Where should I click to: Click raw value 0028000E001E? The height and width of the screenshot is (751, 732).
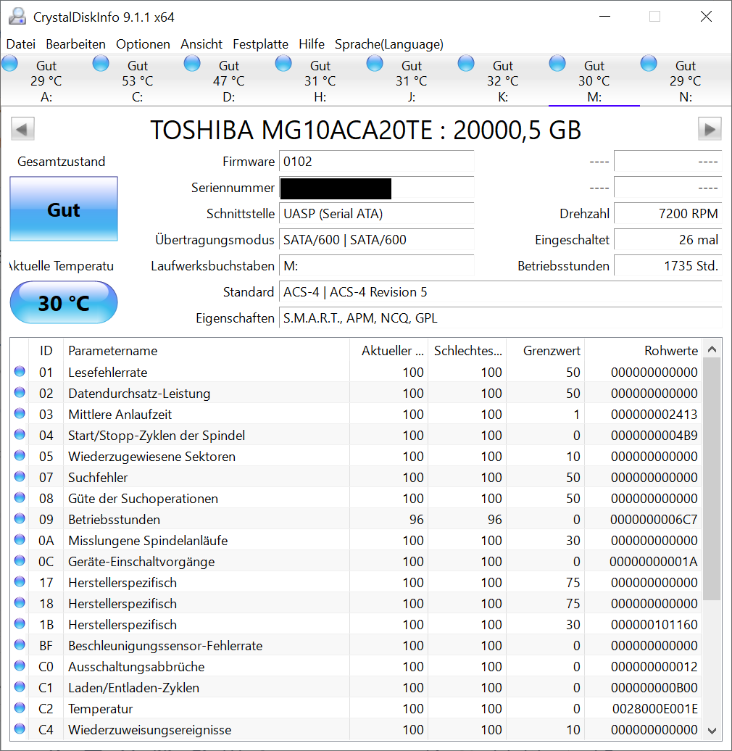pyautogui.click(x=654, y=708)
